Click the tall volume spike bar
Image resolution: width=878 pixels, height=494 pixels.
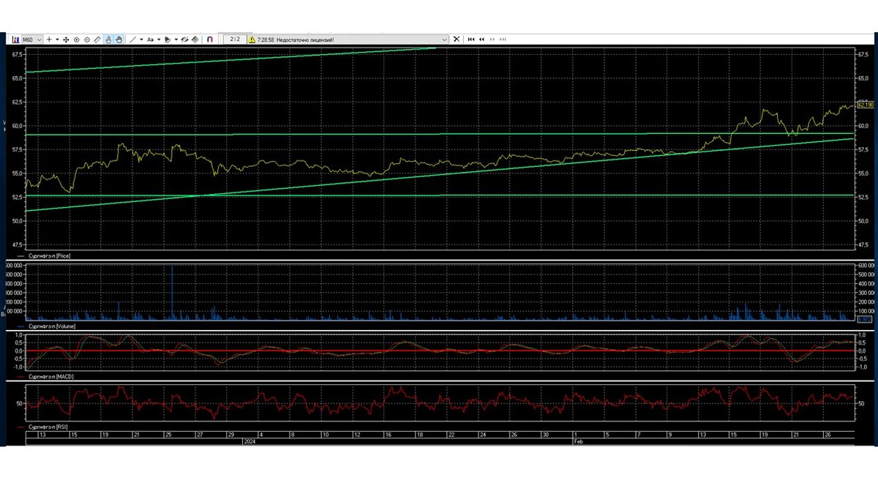click(173, 293)
